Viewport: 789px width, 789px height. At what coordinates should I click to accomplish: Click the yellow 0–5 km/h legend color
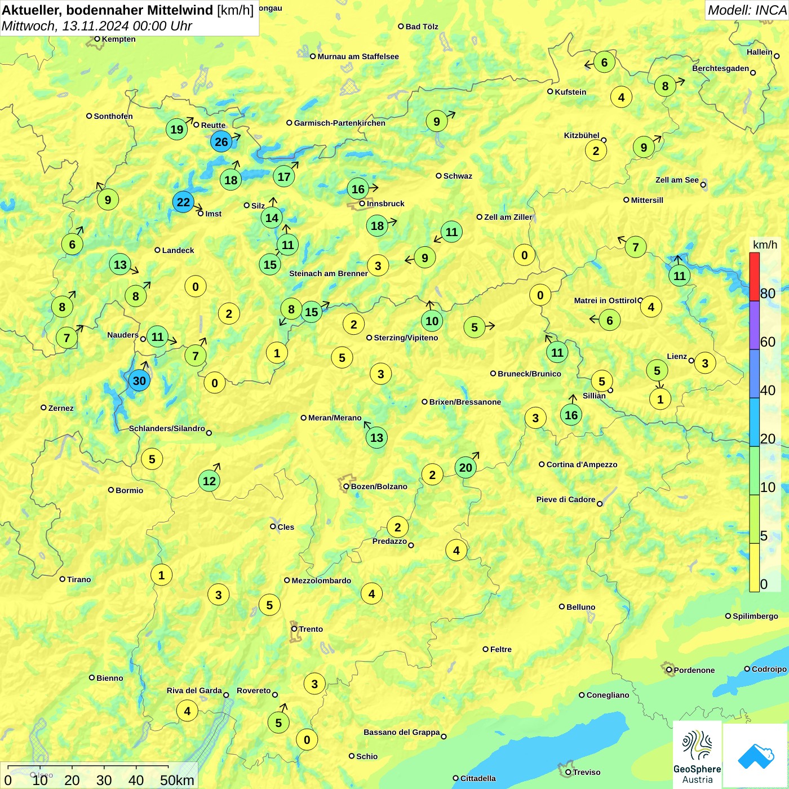tap(754, 568)
